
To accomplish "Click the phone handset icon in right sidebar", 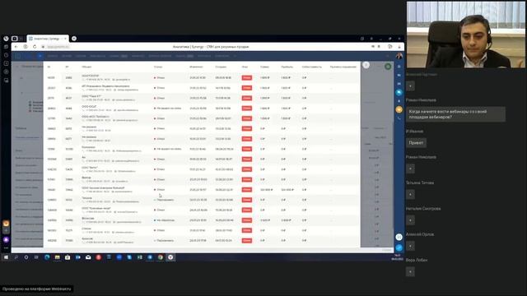I will point(399,118).
